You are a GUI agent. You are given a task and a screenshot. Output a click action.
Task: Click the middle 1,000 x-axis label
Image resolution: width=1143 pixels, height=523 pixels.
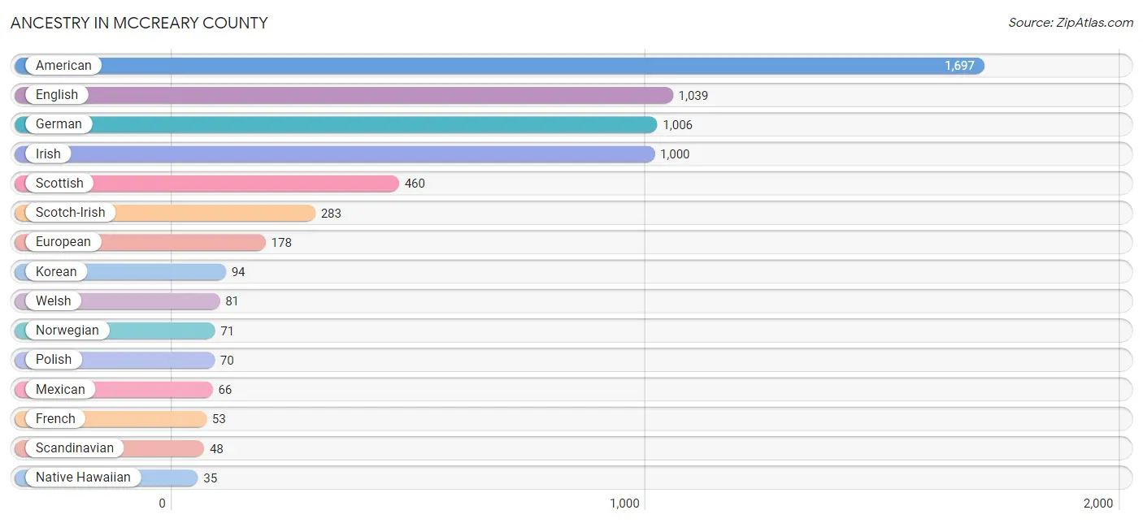click(624, 504)
